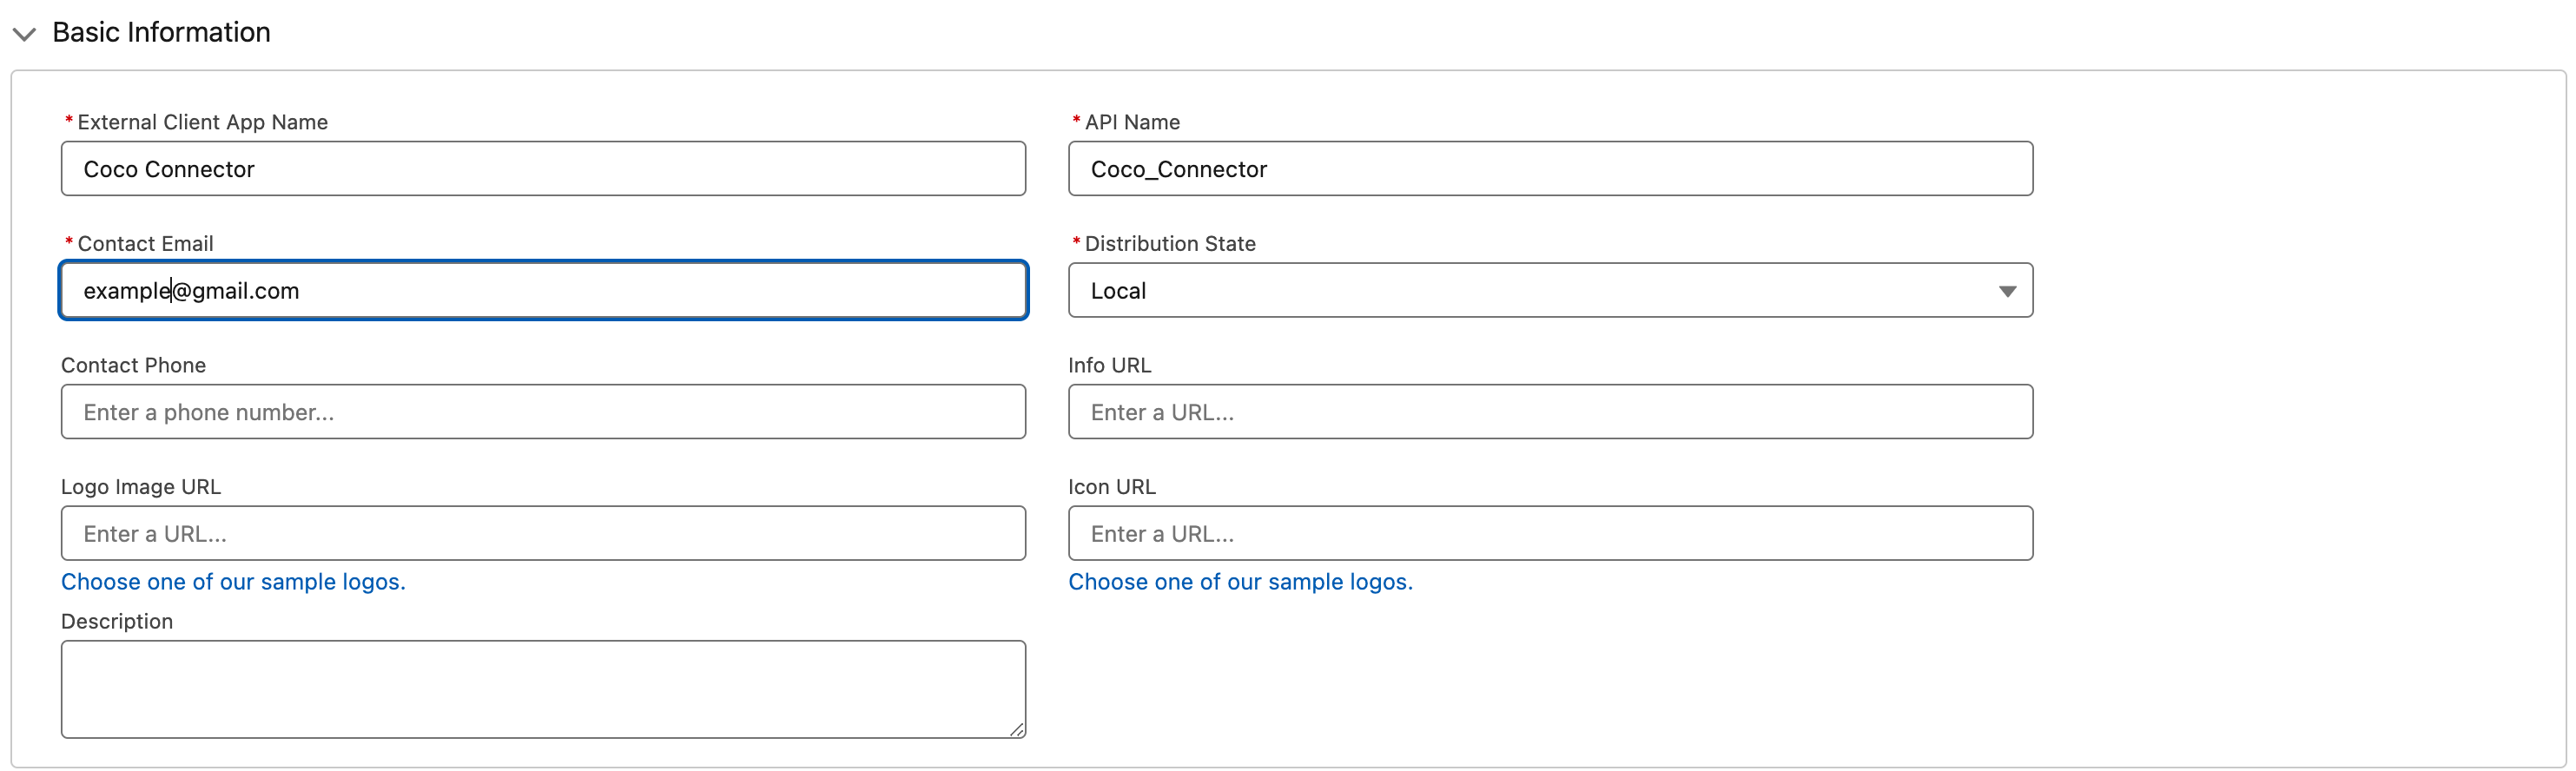Focus the Contact Phone input field
Screen dimensions: 2576x771
542,412
